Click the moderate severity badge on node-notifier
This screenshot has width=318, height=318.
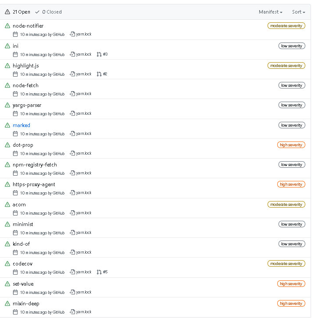click(286, 26)
